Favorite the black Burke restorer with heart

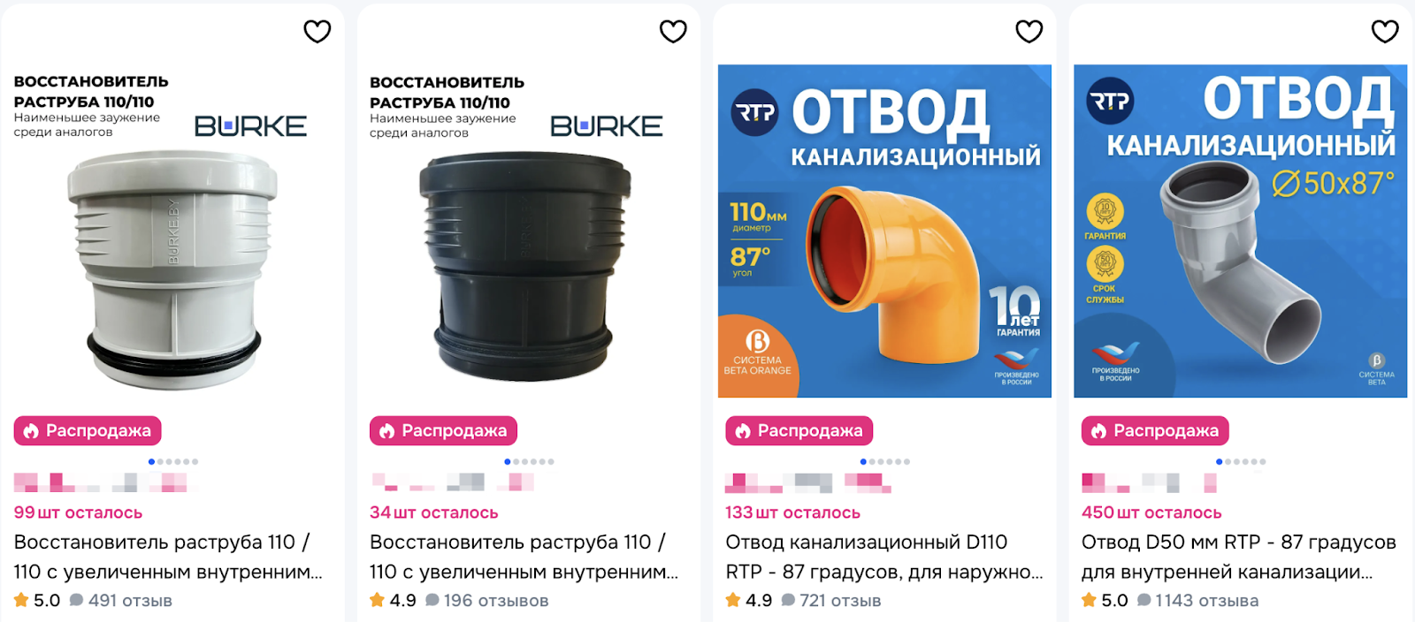tap(673, 32)
